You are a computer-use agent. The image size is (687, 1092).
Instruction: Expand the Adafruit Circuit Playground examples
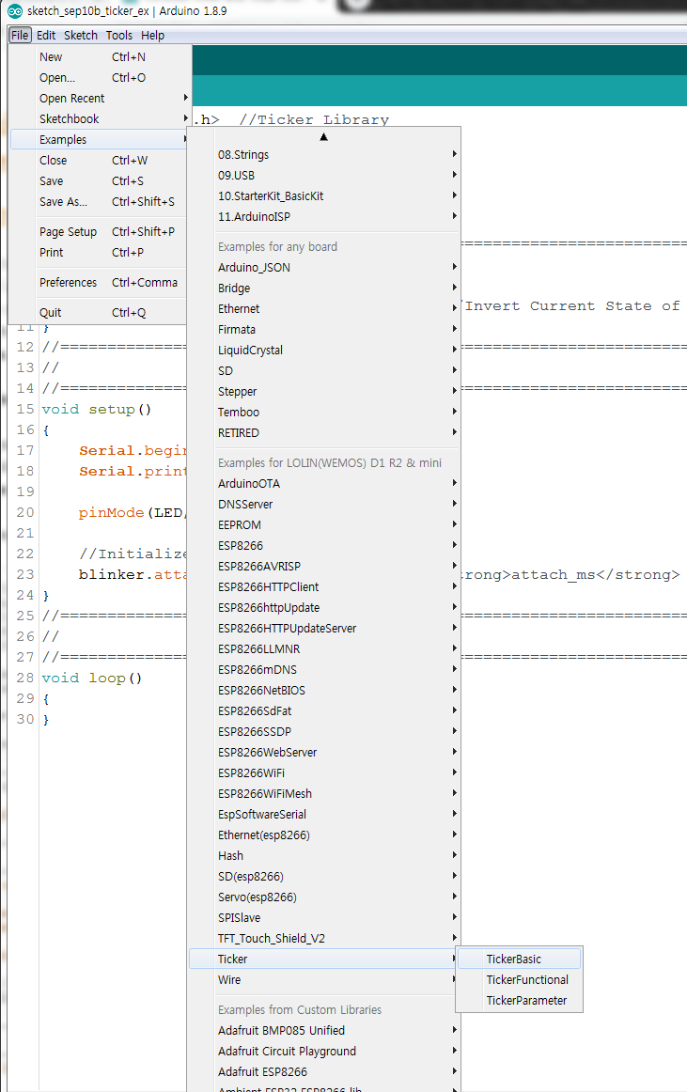pyautogui.click(x=287, y=1052)
